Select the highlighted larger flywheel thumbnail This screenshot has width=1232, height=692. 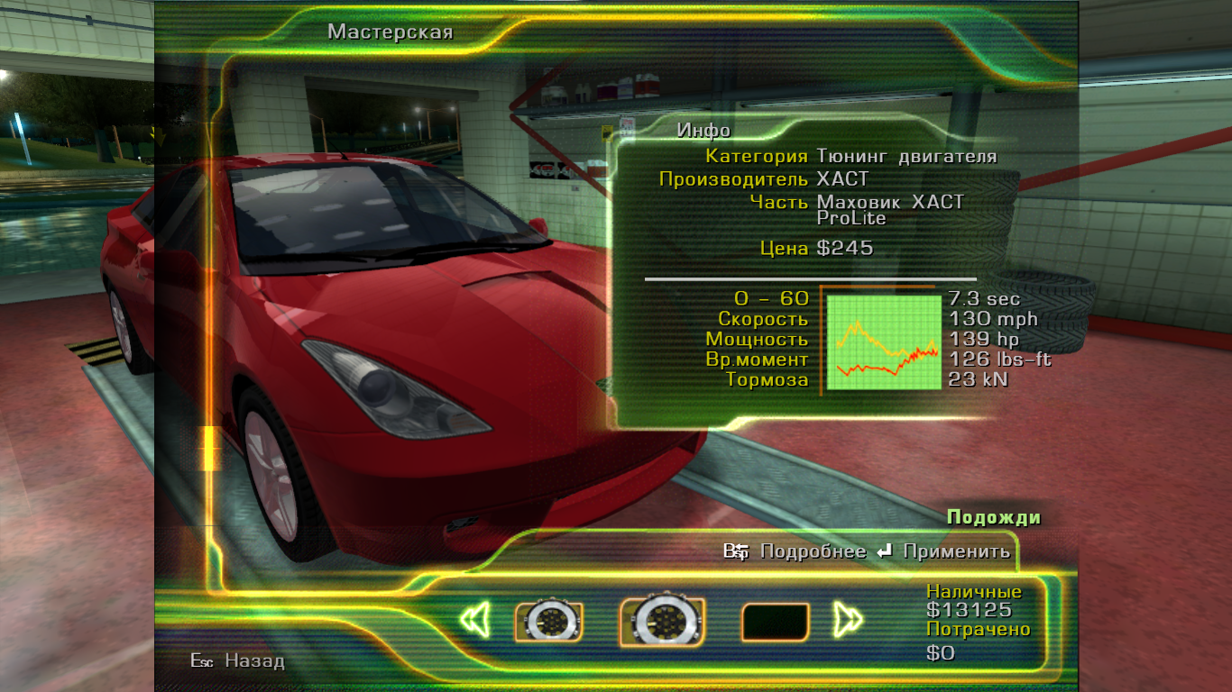[x=662, y=621]
